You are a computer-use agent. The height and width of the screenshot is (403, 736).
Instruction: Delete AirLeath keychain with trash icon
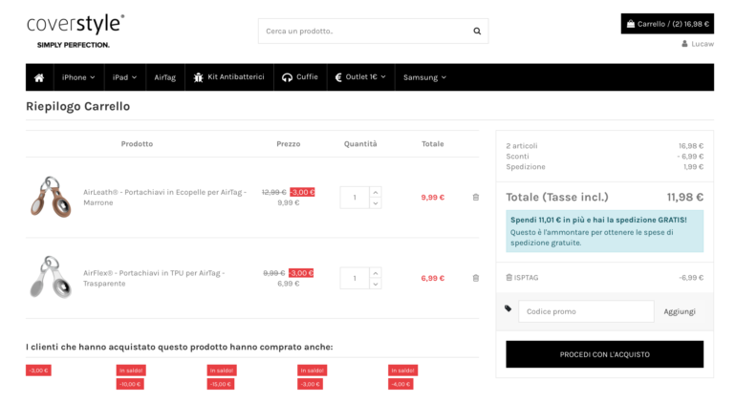coord(476,198)
